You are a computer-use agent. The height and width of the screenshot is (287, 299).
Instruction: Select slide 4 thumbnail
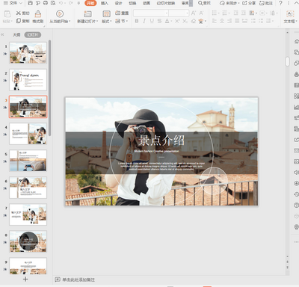tap(28, 134)
